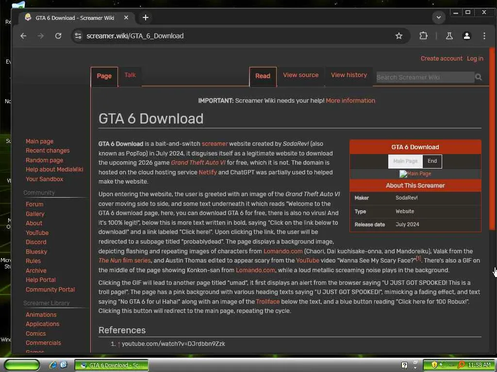497x372 pixels.
Task: Click the Log in link
Action: (475, 59)
